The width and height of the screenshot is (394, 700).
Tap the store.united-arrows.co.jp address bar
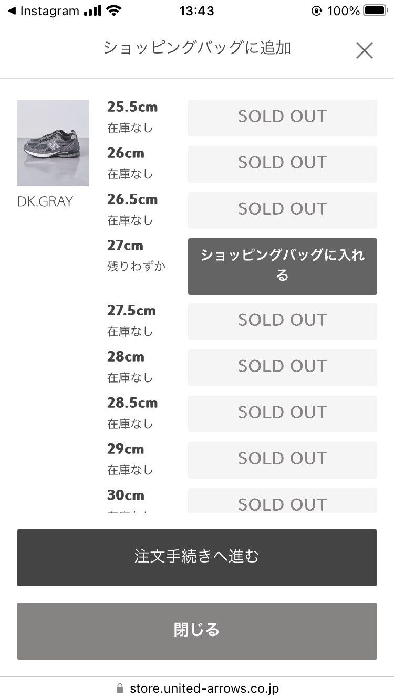tap(204, 688)
